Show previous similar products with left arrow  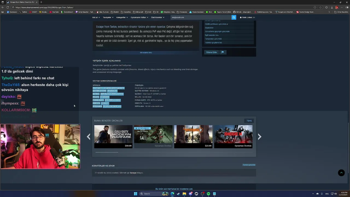coord(88,137)
